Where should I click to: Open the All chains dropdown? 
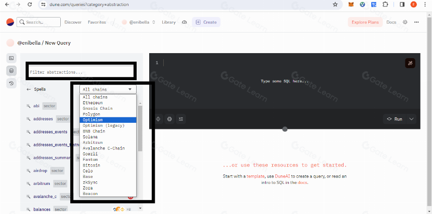click(x=107, y=89)
